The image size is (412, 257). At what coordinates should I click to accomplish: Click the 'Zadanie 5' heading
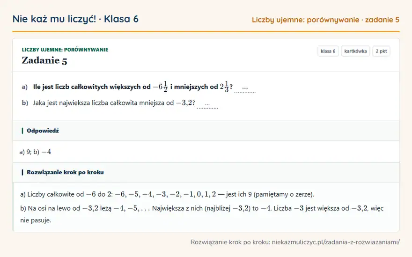44,60
